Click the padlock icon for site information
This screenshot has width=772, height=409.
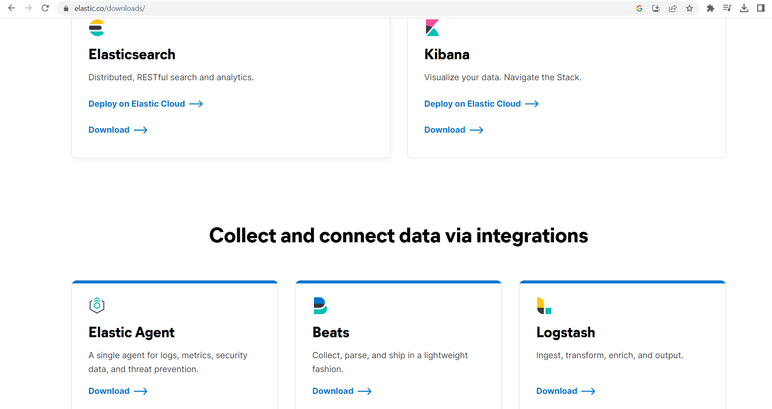tap(65, 8)
